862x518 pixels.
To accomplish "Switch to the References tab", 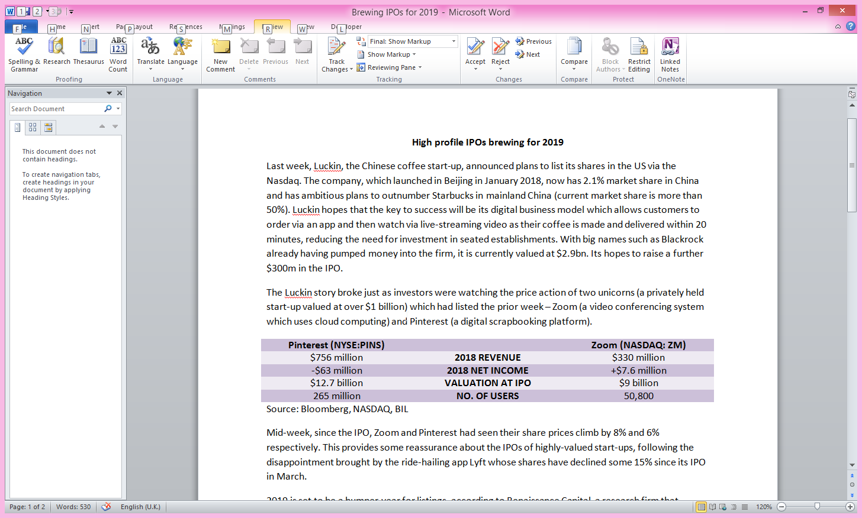I will (186, 27).
